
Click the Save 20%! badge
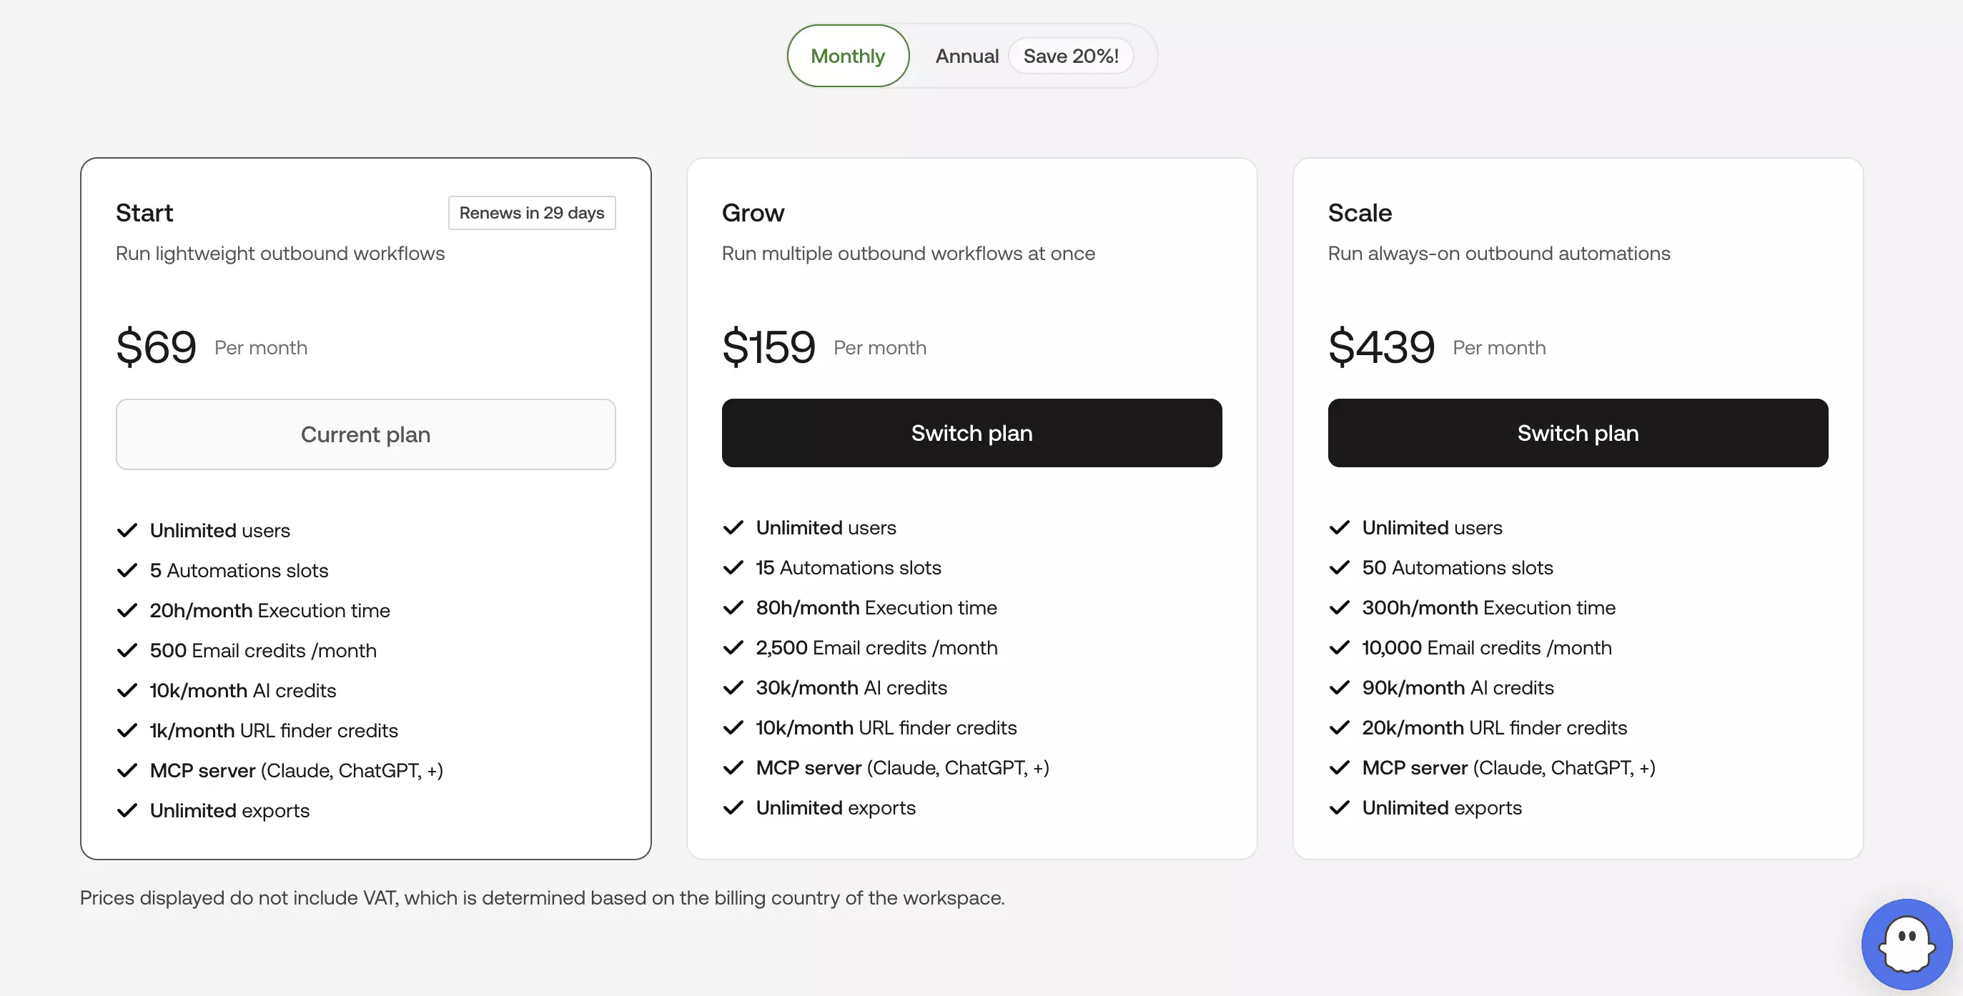point(1071,56)
